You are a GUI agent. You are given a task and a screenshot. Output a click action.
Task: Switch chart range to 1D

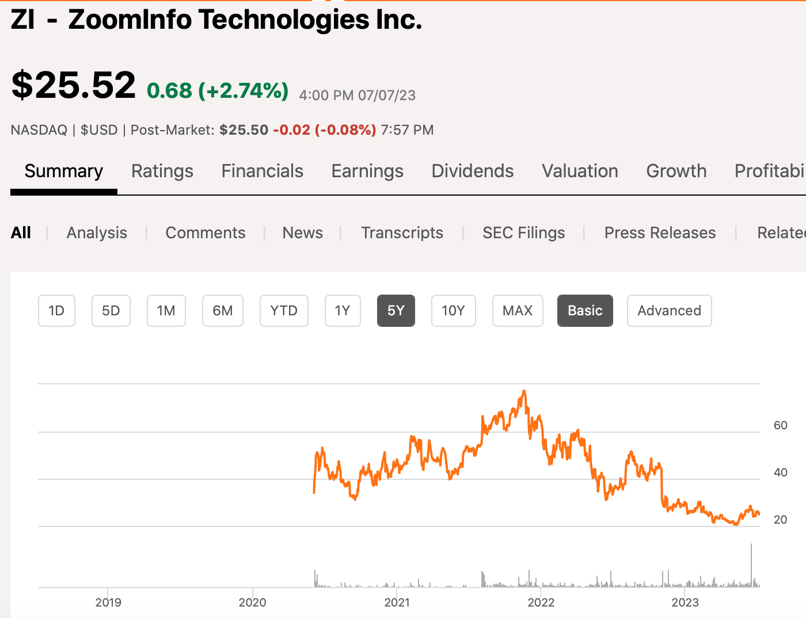click(56, 311)
